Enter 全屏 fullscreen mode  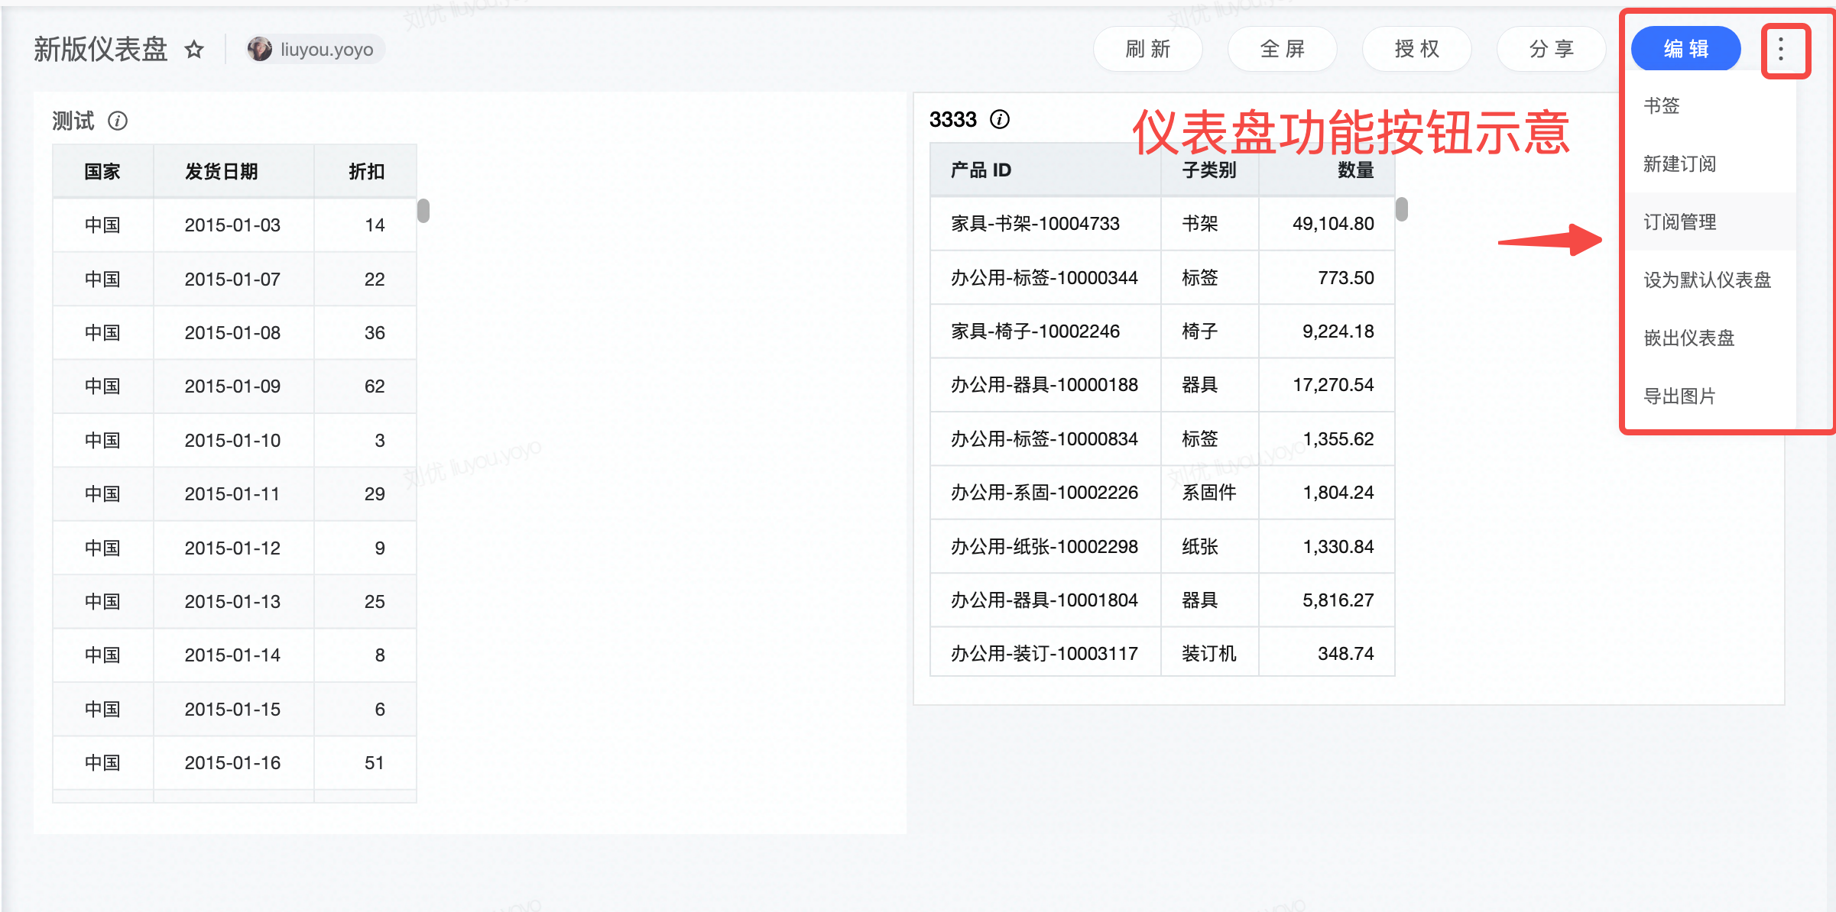1282,50
